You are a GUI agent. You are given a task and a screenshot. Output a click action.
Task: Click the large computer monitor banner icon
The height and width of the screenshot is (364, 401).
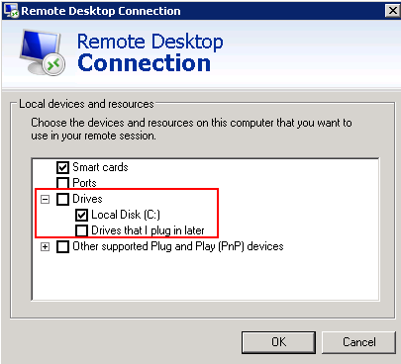[x=43, y=52]
